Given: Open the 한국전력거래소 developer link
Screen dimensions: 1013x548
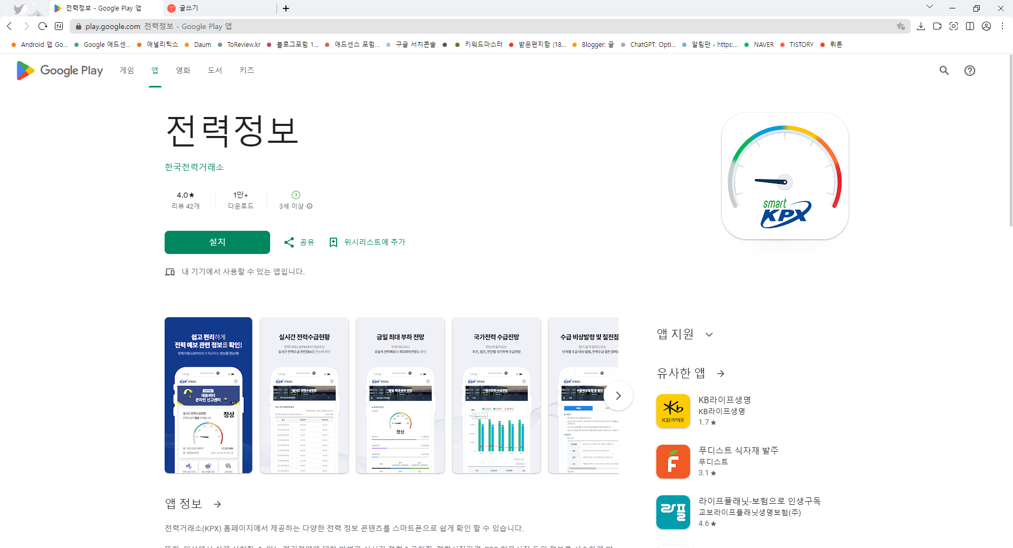Looking at the screenshot, I should [x=194, y=167].
